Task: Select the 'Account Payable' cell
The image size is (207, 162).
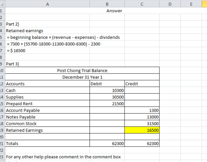Action: pos(47,110)
